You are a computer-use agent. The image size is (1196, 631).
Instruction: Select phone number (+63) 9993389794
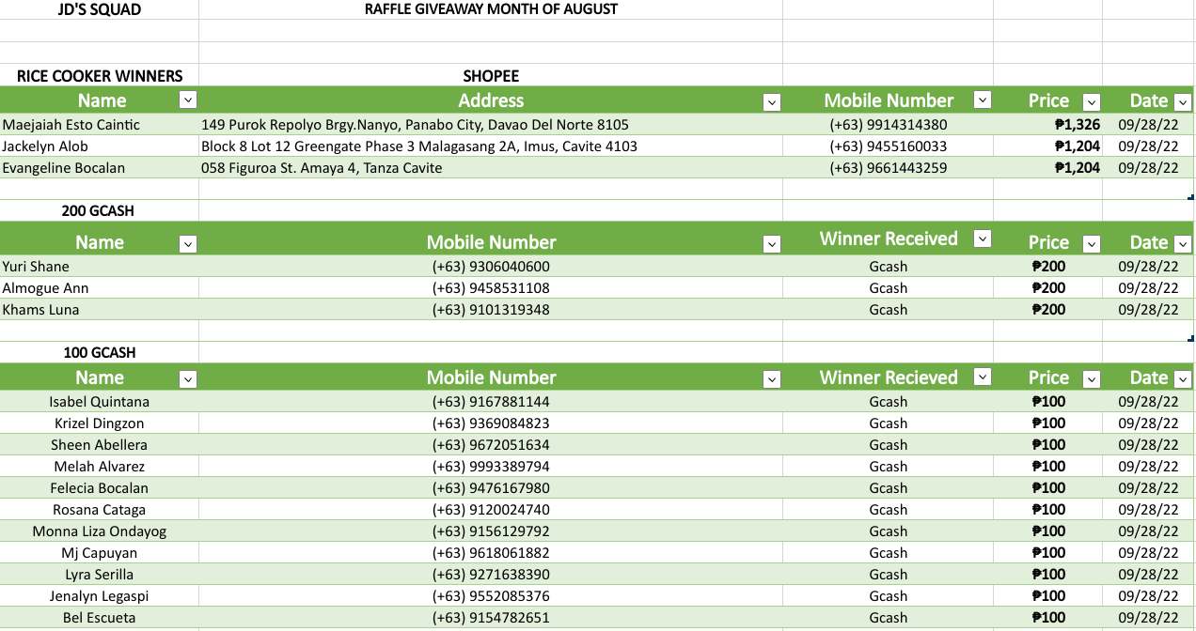click(491, 467)
